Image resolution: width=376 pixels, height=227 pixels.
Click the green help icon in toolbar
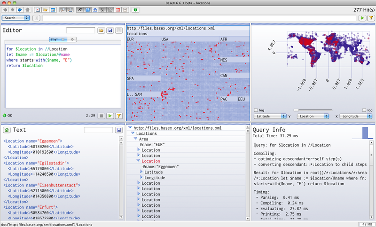[135, 9]
